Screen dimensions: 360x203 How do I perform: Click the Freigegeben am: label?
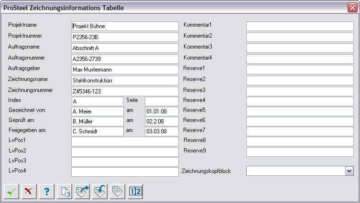(27, 130)
